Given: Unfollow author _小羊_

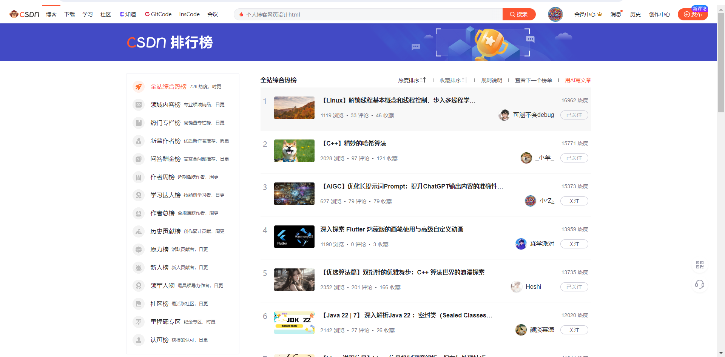Looking at the screenshot, I should pyautogui.click(x=574, y=158).
